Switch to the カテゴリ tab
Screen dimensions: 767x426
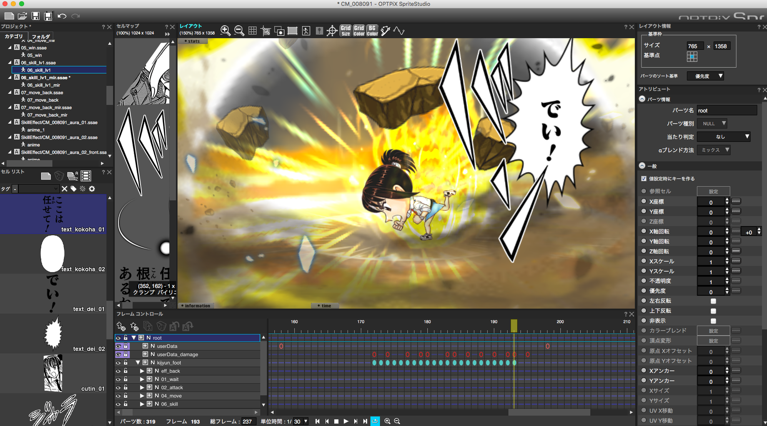(x=14, y=37)
